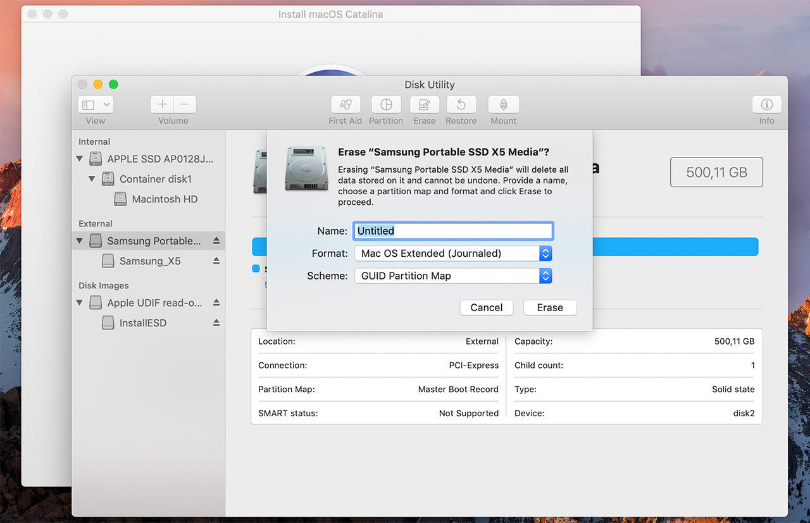Collapse the Samsung Portable disclosure triangle
This screenshot has width=810, height=523.
80,241
